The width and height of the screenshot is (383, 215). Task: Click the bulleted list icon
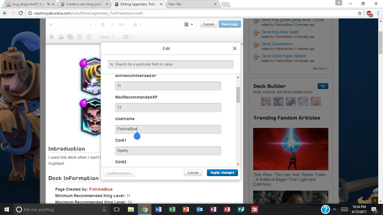tap(80, 37)
